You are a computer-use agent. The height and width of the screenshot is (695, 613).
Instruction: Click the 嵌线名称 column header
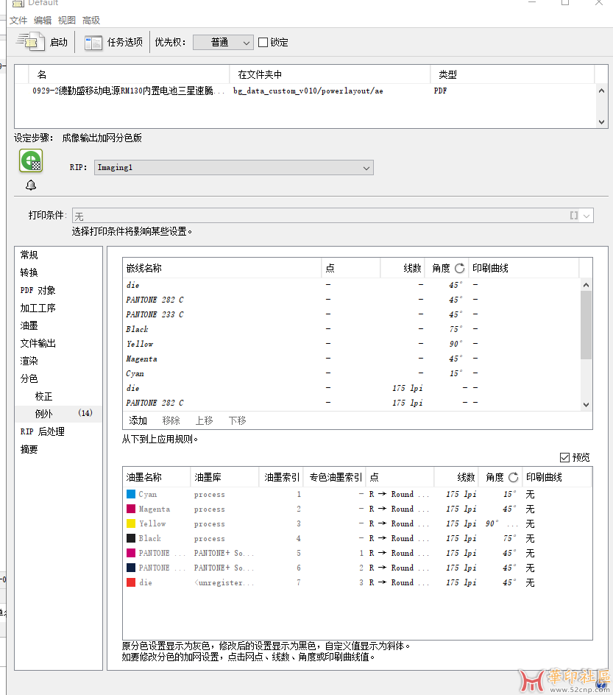coord(222,268)
